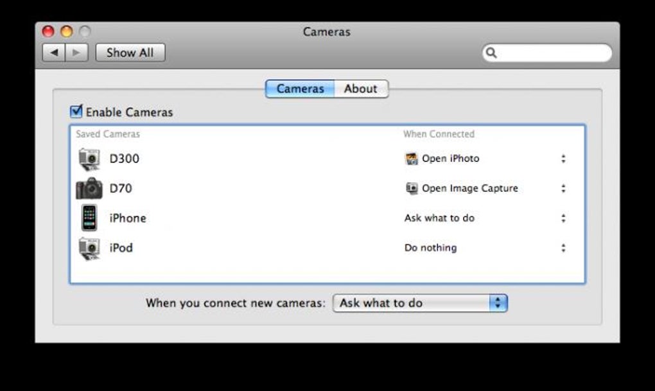Click the iPhoto icon beside D300
Image resolution: width=655 pixels, height=391 pixels.
pos(412,159)
